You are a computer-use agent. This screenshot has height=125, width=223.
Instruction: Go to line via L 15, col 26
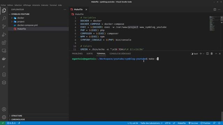[x=133, y=123]
